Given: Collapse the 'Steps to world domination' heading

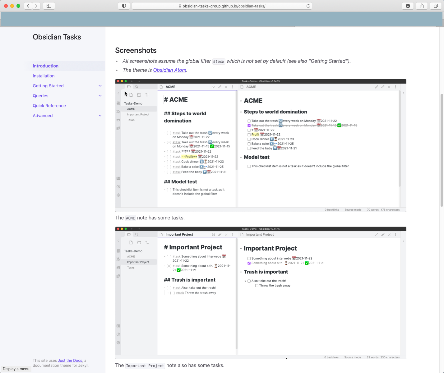Looking at the screenshot, I should [241, 112].
